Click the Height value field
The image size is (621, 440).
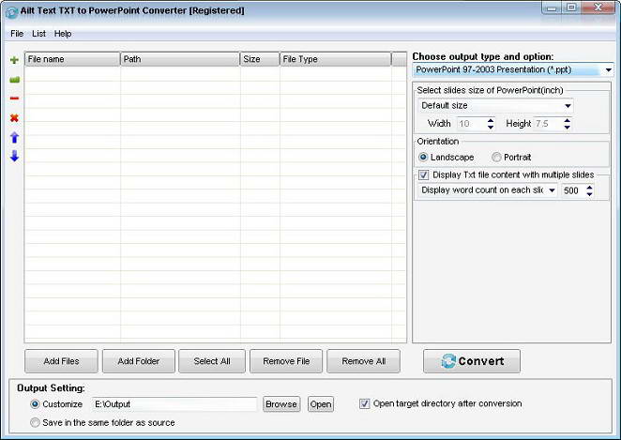548,124
